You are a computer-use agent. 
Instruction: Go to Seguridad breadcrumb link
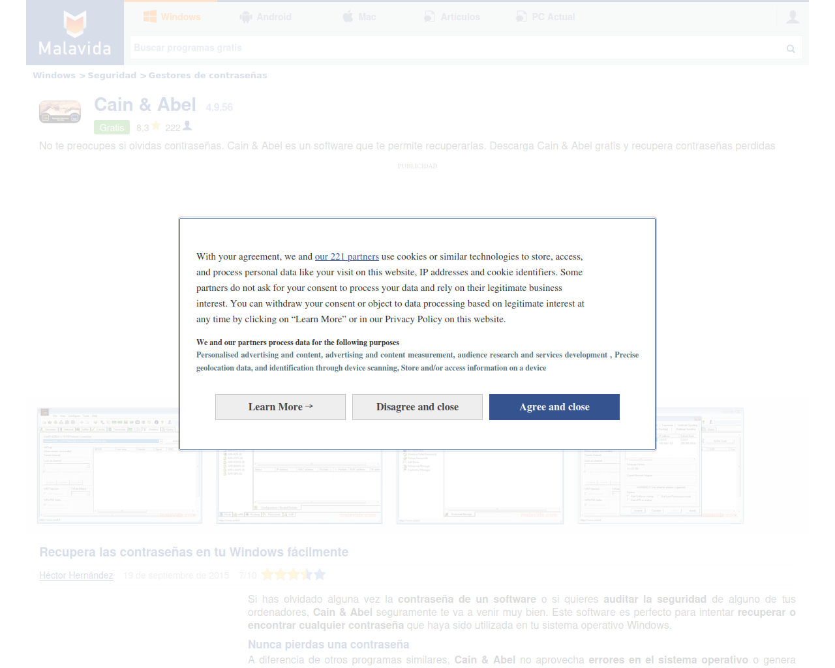tap(112, 76)
